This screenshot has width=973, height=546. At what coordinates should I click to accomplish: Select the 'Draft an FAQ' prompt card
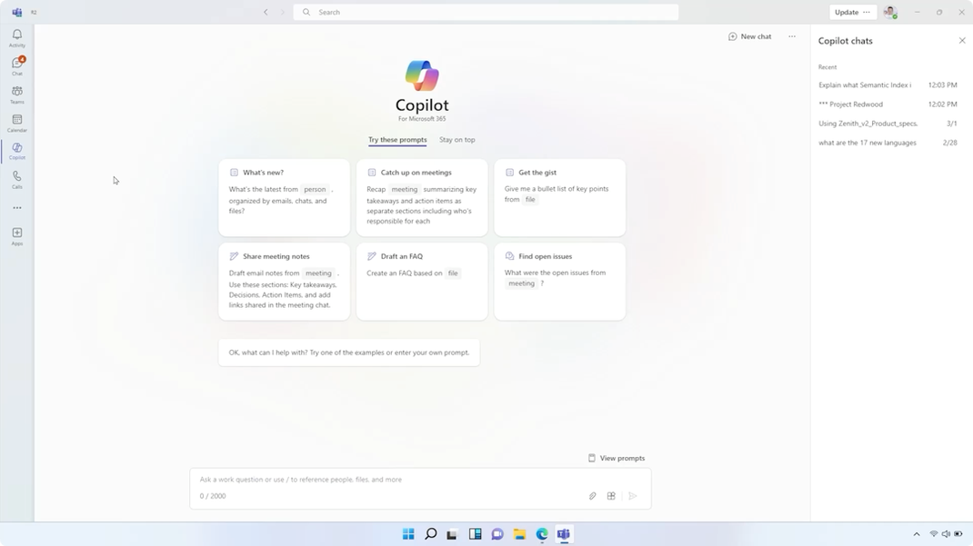coord(422,282)
